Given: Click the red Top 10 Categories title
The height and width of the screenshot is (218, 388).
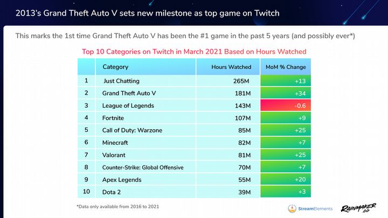Looking at the screenshot, I should [x=194, y=52].
